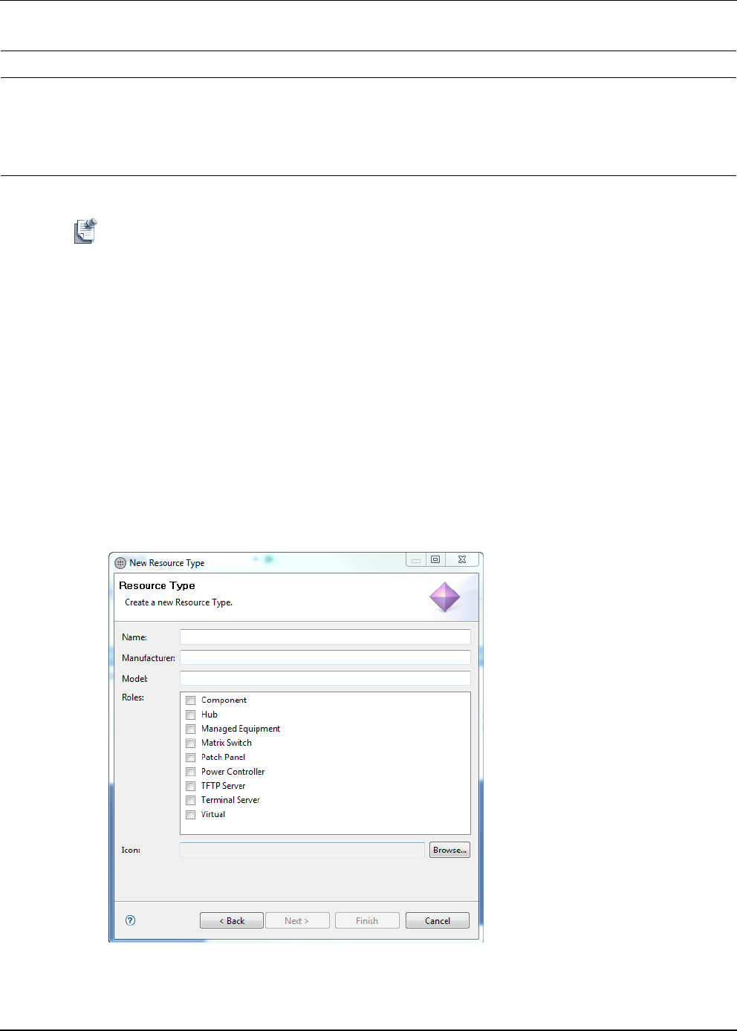Tick the Managed Equipment checkbox

191,729
